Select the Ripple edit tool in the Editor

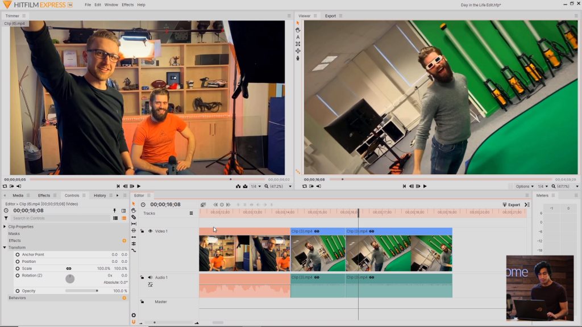click(134, 237)
